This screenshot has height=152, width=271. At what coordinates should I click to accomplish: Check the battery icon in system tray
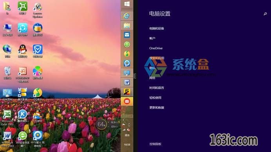click(x=129, y=125)
